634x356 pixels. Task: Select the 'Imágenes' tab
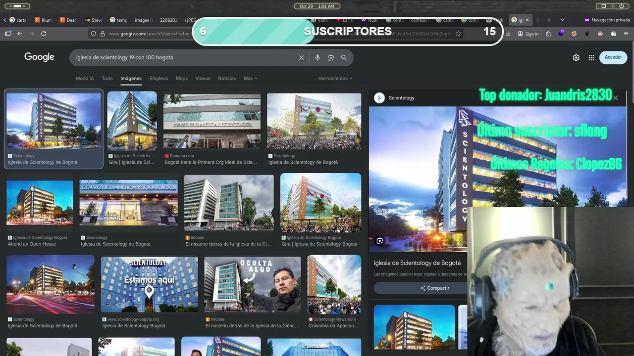(131, 79)
